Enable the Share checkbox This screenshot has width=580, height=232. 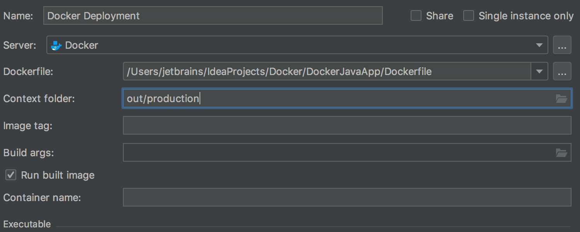click(416, 16)
